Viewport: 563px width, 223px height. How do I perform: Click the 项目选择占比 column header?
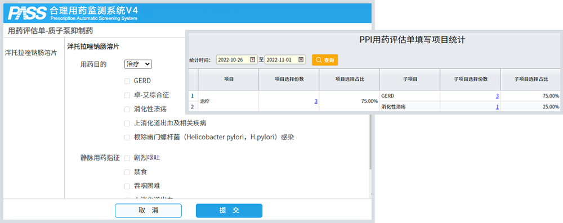tap(350, 79)
